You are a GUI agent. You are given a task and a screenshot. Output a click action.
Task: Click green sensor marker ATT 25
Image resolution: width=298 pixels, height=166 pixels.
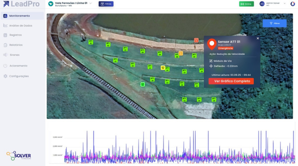[213, 100]
